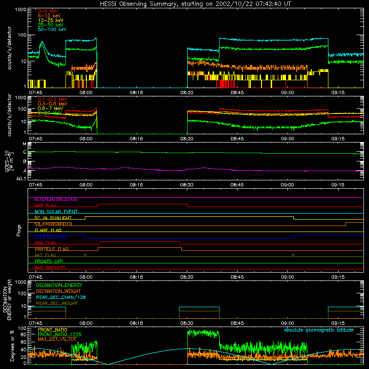Select the FLARE_FLAG label

(x=48, y=230)
